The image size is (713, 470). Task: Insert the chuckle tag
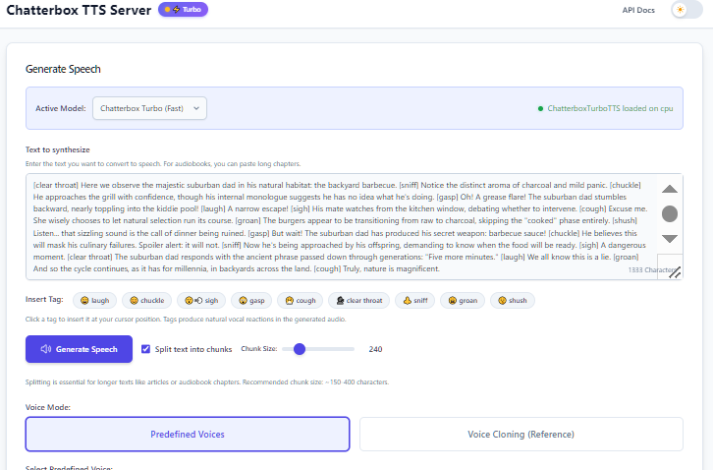click(147, 301)
